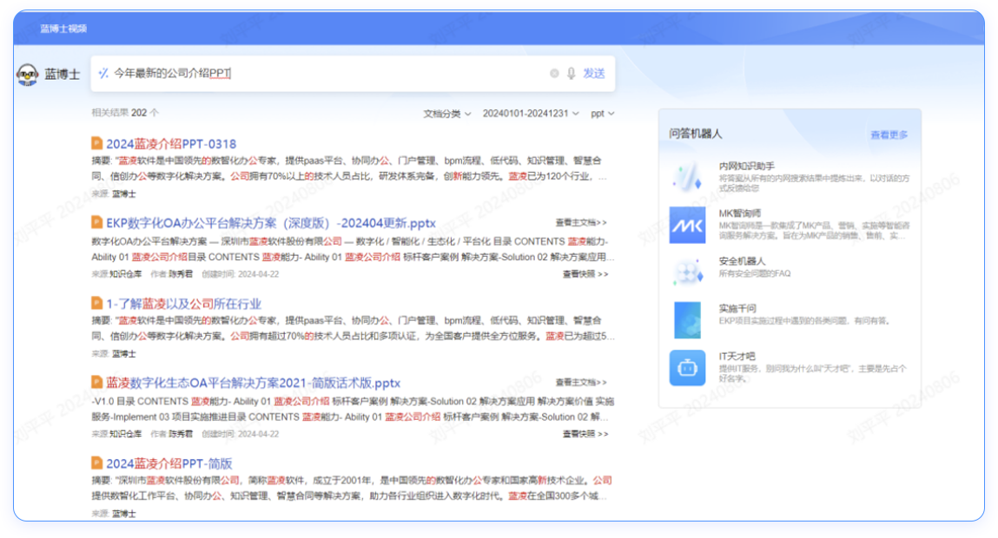This screenshot has height=538, width=998.
Task: Click the file icon beside 蓝凌数字化生态OA平台解决方案2021
Action: click(96, 382)
